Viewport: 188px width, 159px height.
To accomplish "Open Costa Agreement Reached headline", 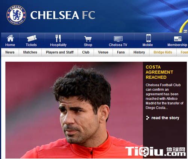I will [x=159, y=72].
